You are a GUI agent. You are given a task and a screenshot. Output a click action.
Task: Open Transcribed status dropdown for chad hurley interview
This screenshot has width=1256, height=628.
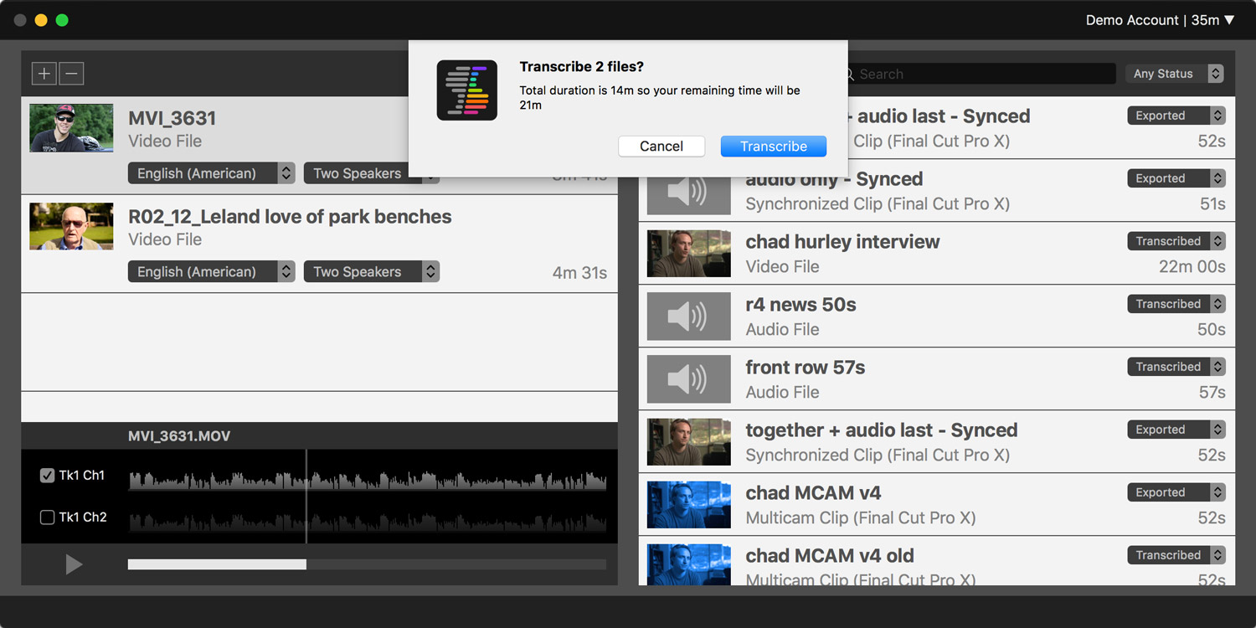tap(1176, 241)
